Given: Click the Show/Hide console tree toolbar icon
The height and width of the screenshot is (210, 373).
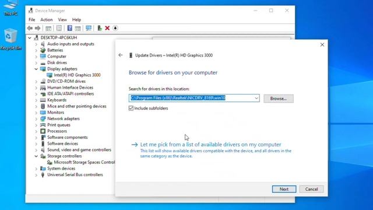Looking at the screenshot, I should tap(48, 28).
